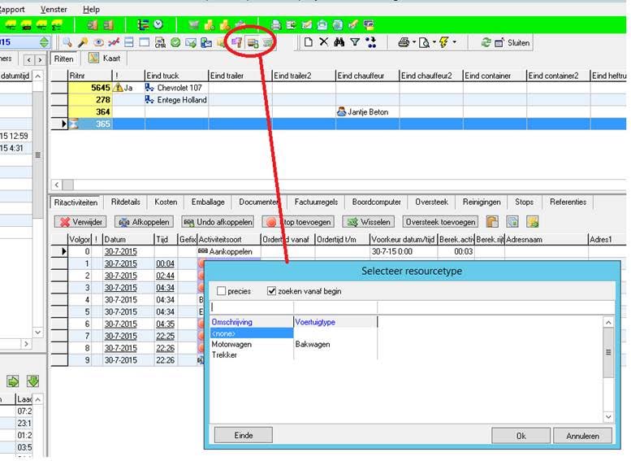The width and height of the screenshot is (631, 461).
Task: Click the funnel filter icon in toolbar
Action: pos(355,42)
